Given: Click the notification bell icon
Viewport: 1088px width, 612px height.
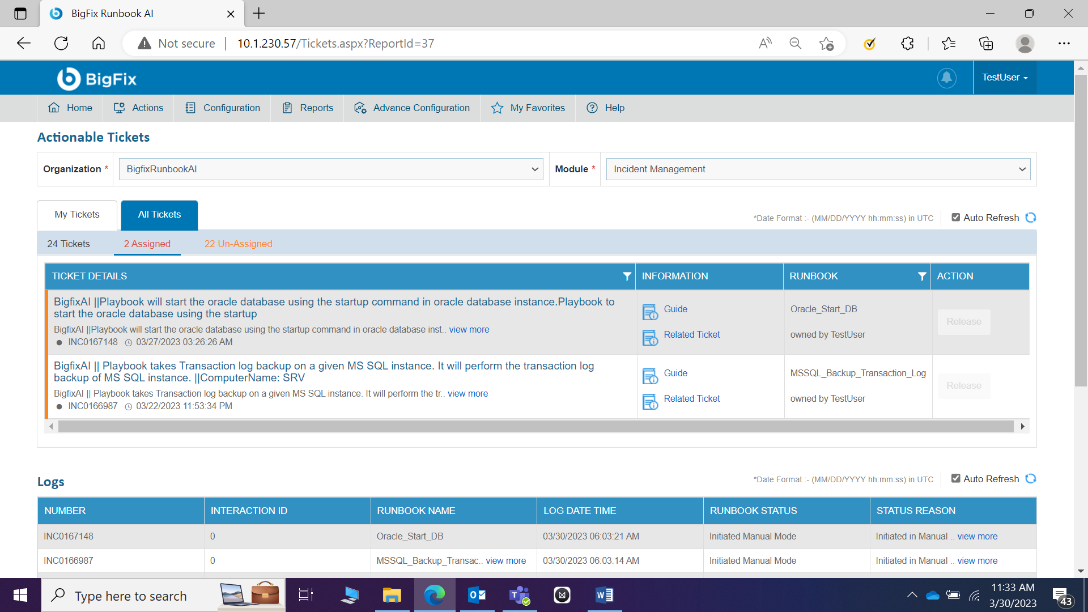Looking at the screenshot, I should [x=946, y=78].
